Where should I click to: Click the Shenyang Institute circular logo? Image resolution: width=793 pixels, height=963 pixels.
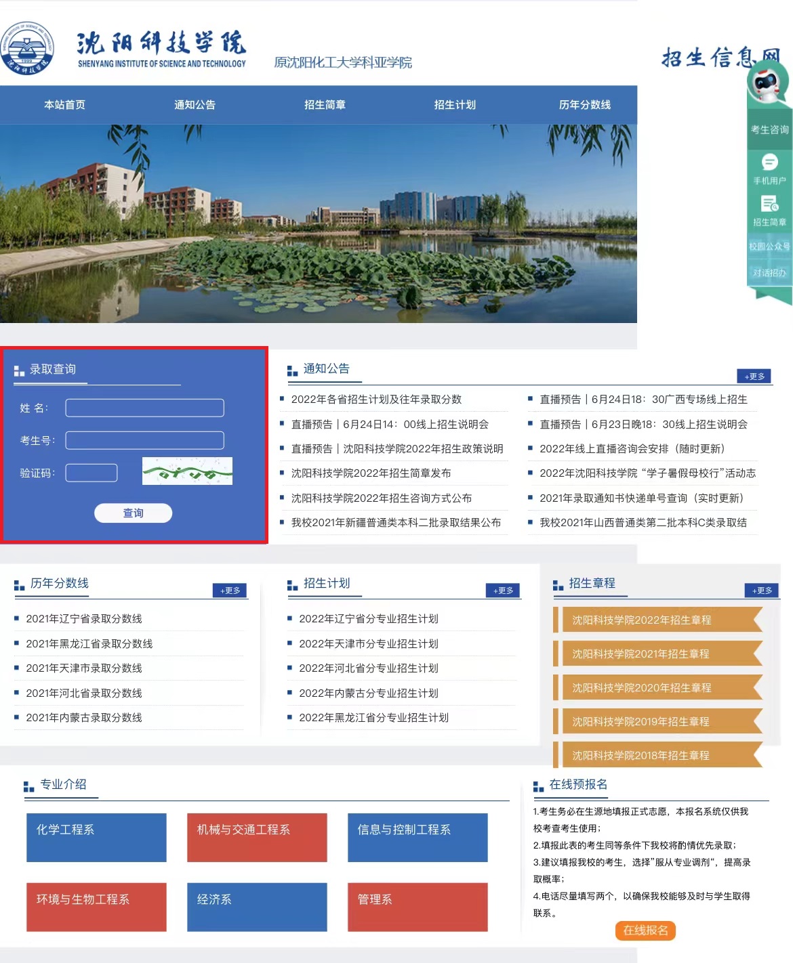pyautogui.click(x=27, y=49)
